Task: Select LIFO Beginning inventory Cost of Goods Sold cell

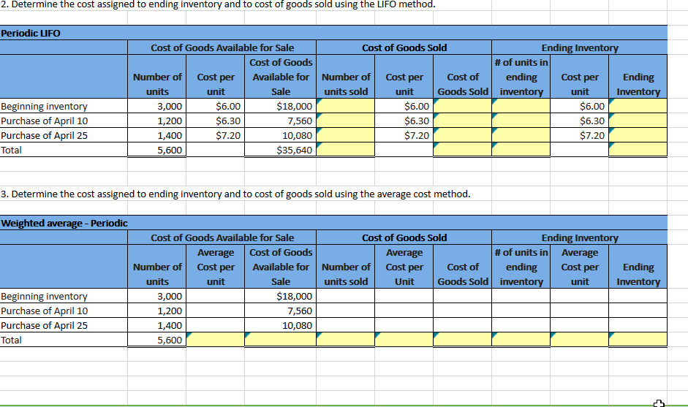Action: point(463,106)
